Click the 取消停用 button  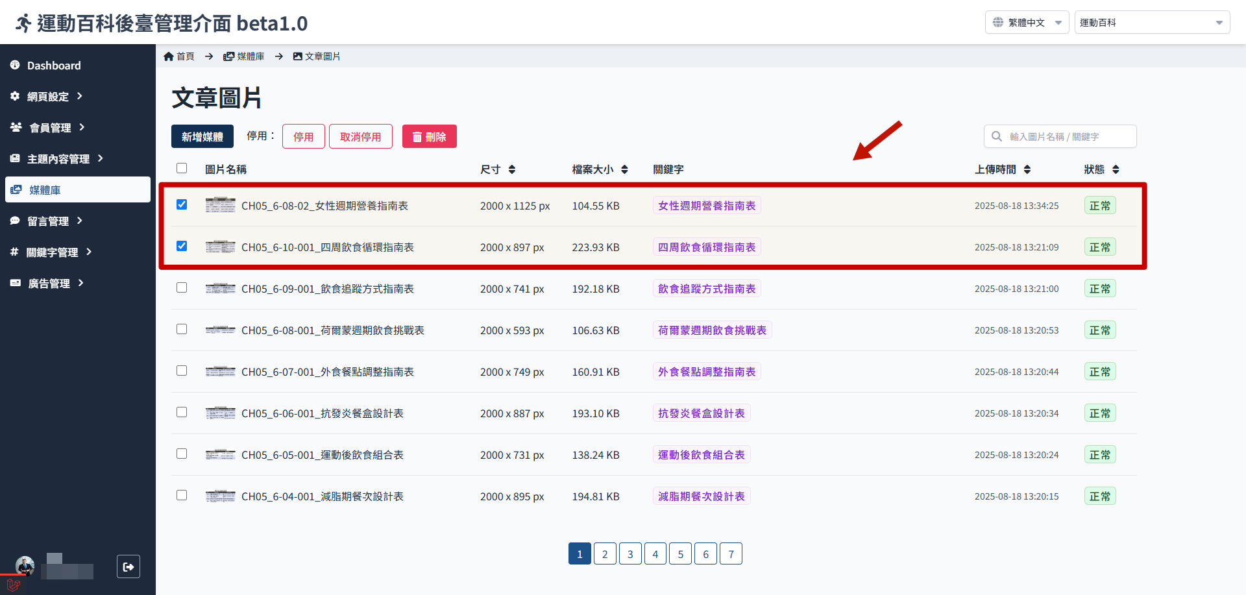[361, 136]
